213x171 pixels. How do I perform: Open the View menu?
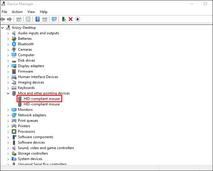coord(31,12)
